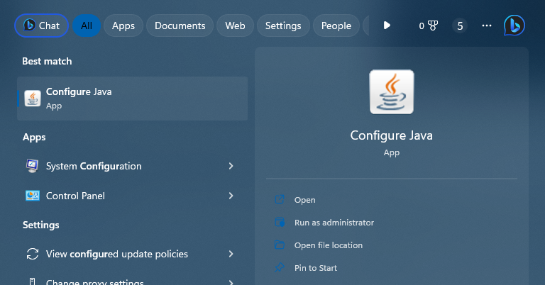Screen dimensions: 545x285
Task: Click large Java icon in preview pane
Action: 392,92
